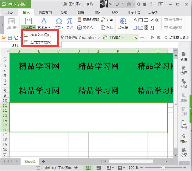Click the 切片器 slicer icon
The image size is (192, 171).
click(x=12, y=21)
